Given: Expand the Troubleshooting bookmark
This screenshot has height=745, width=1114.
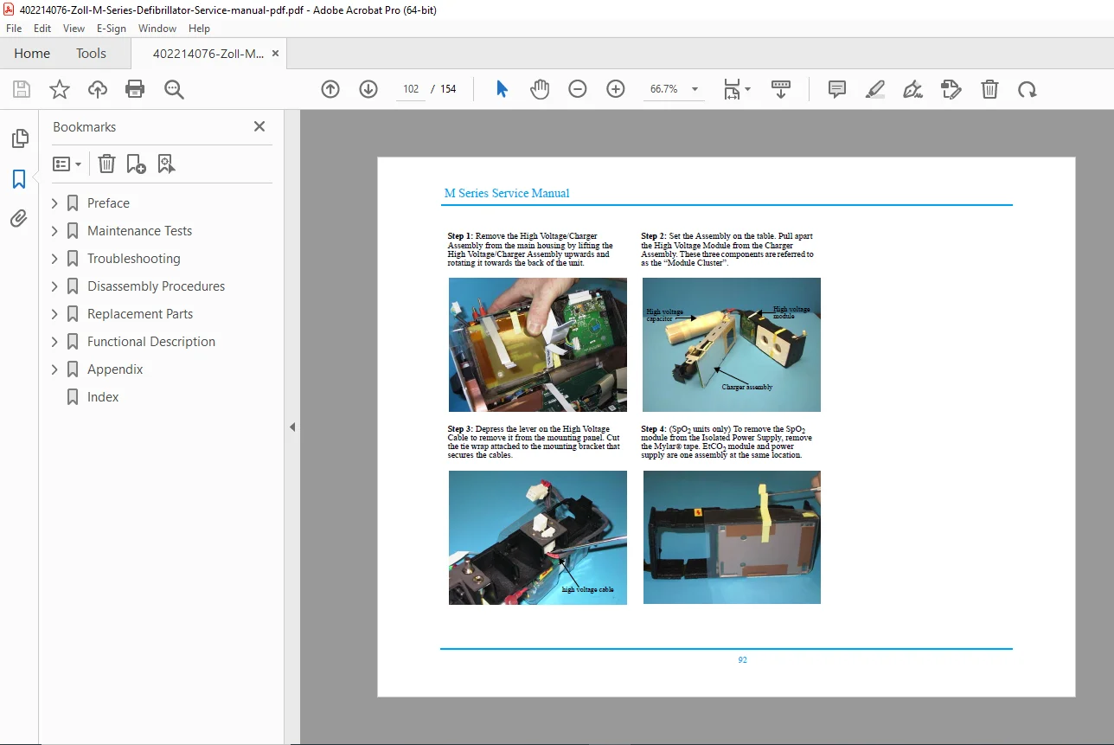Looking at the screenshot, I should 54,259.
